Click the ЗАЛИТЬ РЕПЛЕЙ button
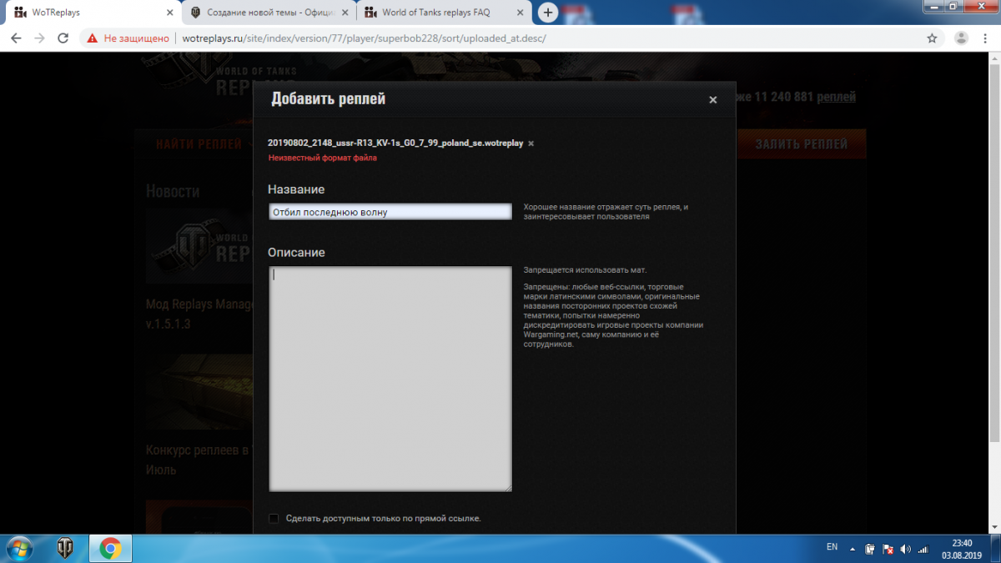Image resolution: width=1001 pixels, height=563 pixels. point(801,144)
